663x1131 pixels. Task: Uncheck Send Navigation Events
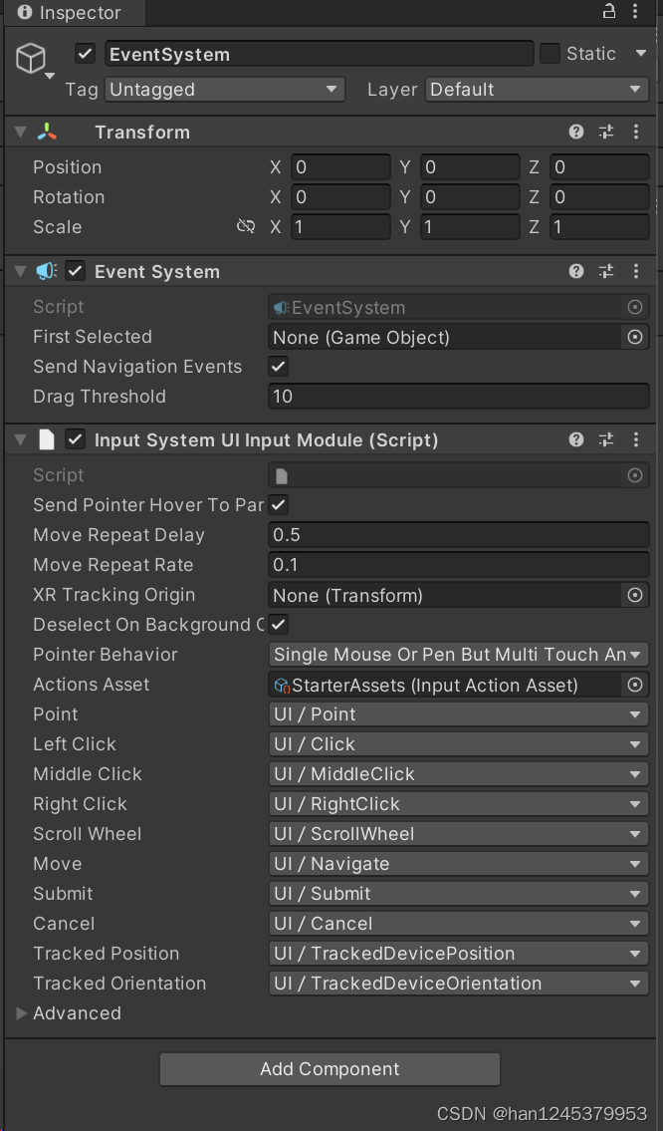click(278, 367)
